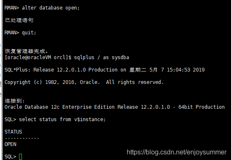Image resolution: width=231 pixels, height=160 pixels.
Task: Click the dashed separator under STATUS
Action: (x=22, y=138)
